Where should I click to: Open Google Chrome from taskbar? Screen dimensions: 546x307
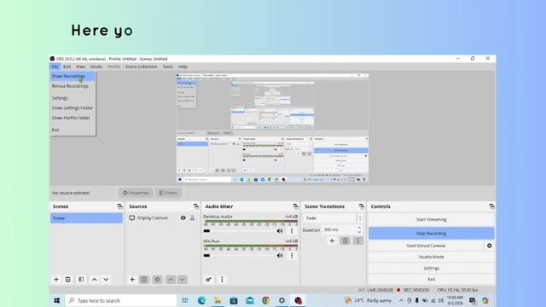click(x=266, y=300)
